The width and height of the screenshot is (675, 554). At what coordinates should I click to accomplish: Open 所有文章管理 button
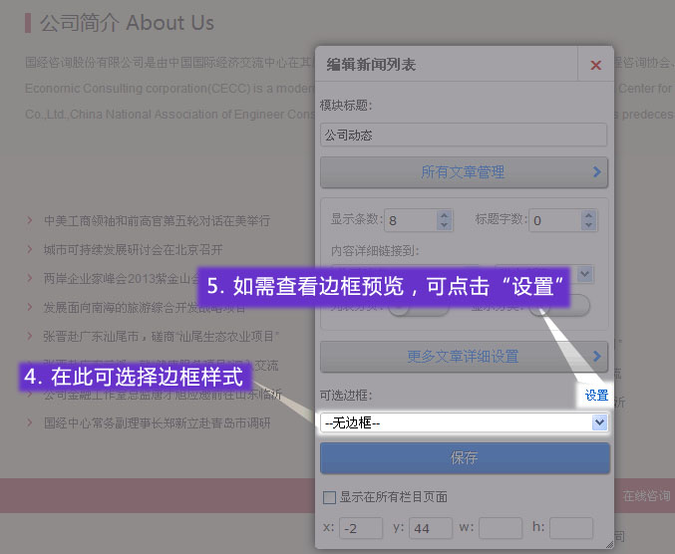click(x=463, y=172)
